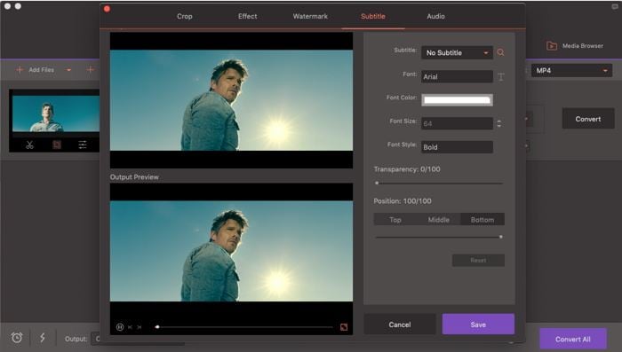Click the Convert All button
This screenshot has width=622, height=352.
573,339
